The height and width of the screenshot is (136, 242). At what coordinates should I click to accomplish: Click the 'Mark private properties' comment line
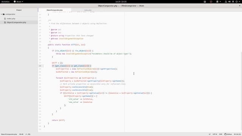(x=93, y=84)
